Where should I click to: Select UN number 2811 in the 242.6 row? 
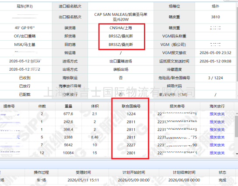pyautogui.click(x=131, y=122)
